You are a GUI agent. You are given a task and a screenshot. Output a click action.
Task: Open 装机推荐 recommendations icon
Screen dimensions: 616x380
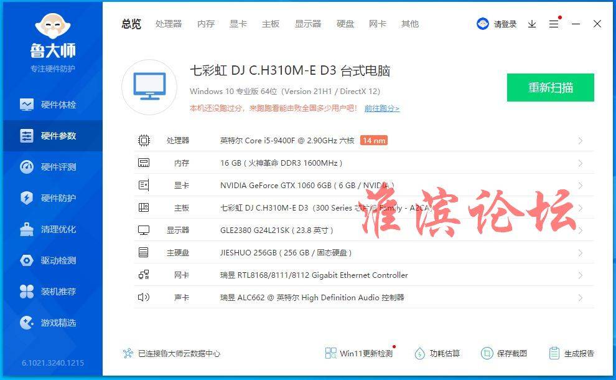27,291
